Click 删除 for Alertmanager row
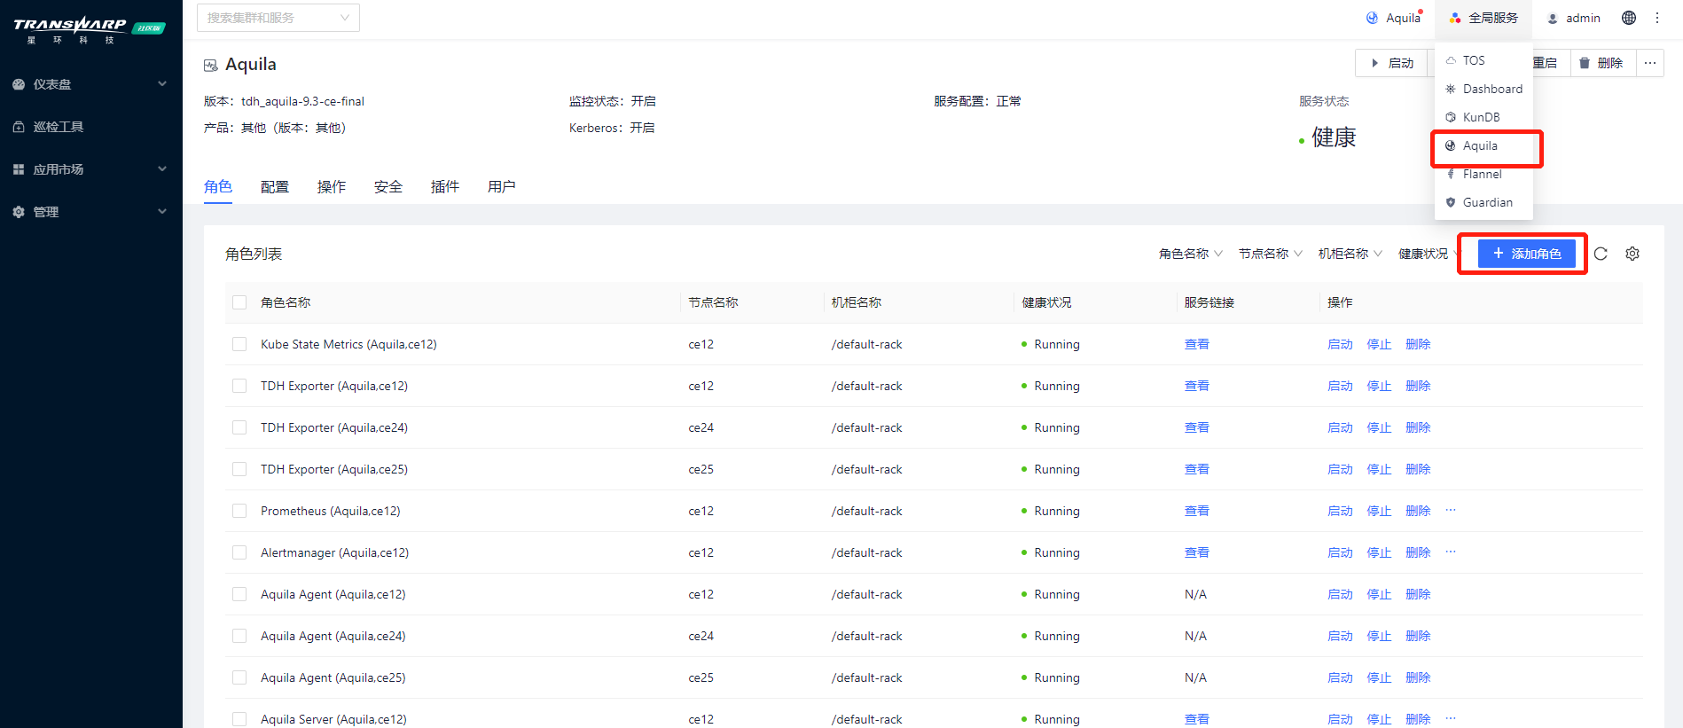The image size is (1683, 728). [x=1418, y=552]
